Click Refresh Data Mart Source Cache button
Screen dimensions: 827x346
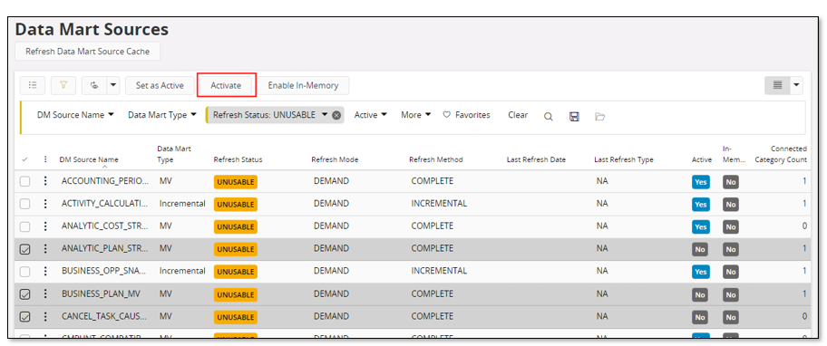[88, 52]
